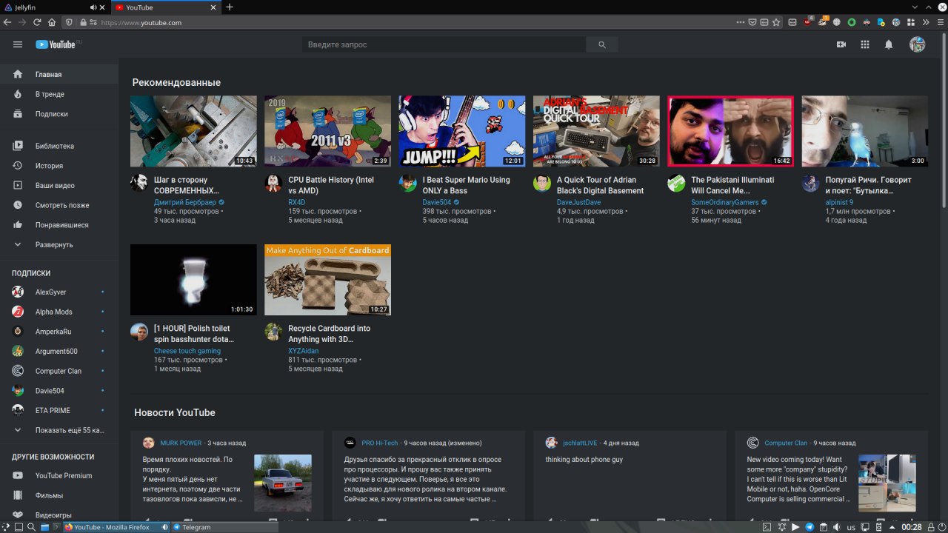
Task: Expand the toolbar overflow chevron
Action: coord(926,22)
